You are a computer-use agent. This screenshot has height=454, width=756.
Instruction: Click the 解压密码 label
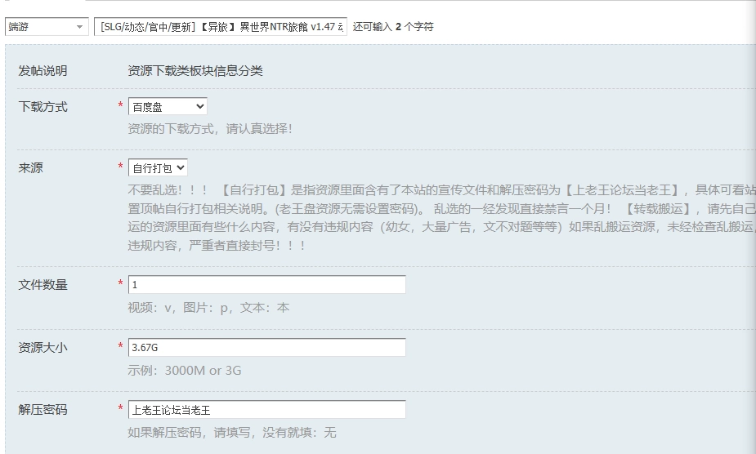[42, 410]
